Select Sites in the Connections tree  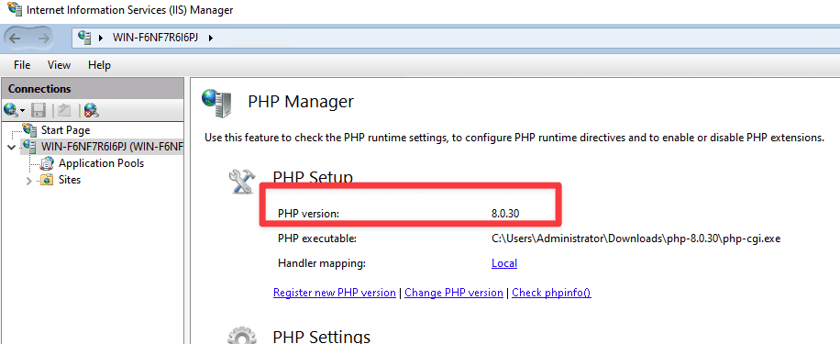coord(70,180)
